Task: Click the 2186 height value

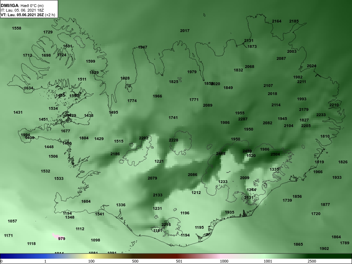Action: 115,154
